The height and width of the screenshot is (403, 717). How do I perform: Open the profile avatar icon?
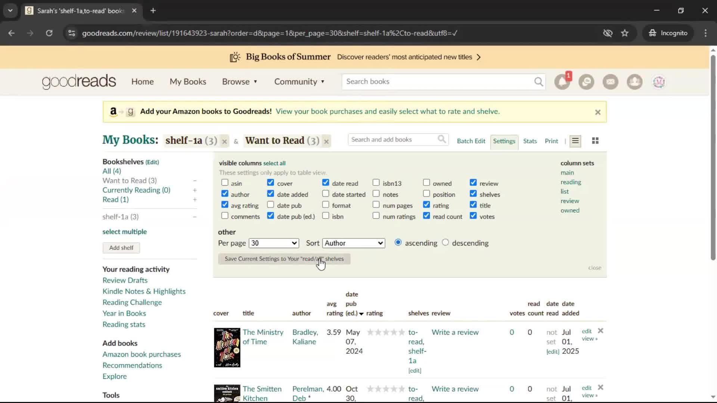click(659, 82)
